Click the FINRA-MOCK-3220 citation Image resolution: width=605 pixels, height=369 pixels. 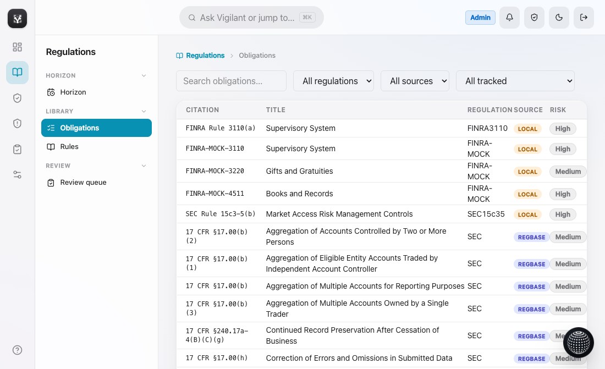[215, 171]
